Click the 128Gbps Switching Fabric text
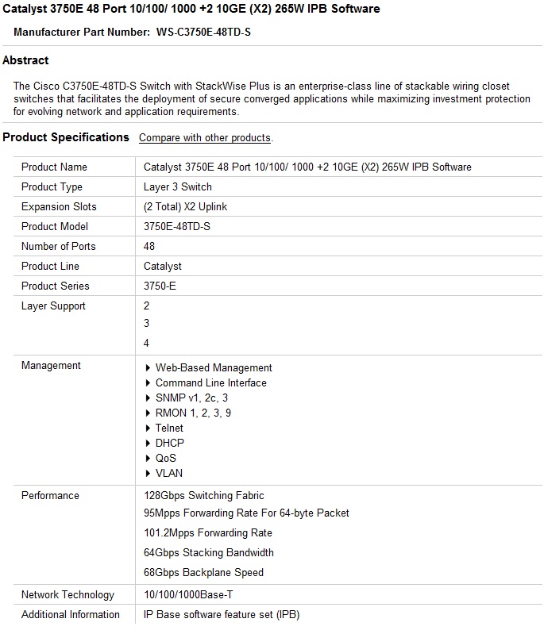Screen dimensions: 544x634 204,496
